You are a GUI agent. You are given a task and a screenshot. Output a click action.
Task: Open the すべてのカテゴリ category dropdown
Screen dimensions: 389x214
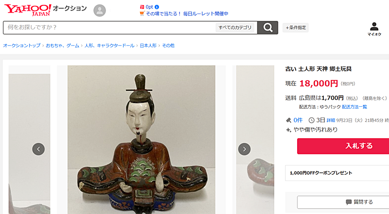coord(235,28)
